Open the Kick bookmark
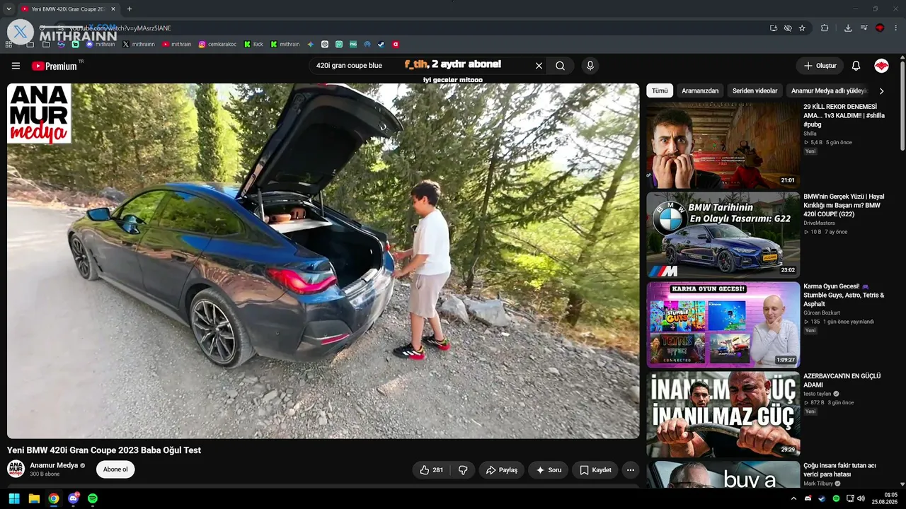906x509 pixels. pyautogui.click(x=253, y=44)
